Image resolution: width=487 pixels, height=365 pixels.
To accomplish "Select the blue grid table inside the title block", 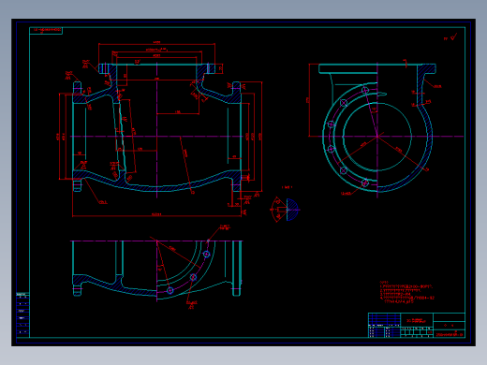I will click(384, 325).
